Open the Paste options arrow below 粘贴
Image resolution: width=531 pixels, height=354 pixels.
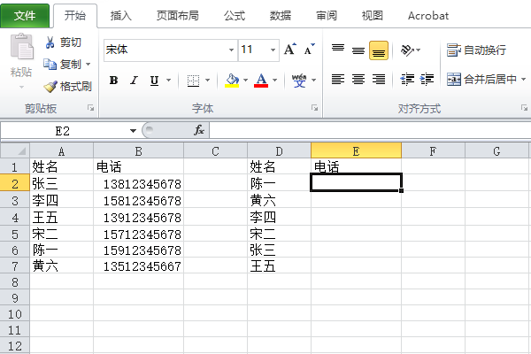coord(21,87)
